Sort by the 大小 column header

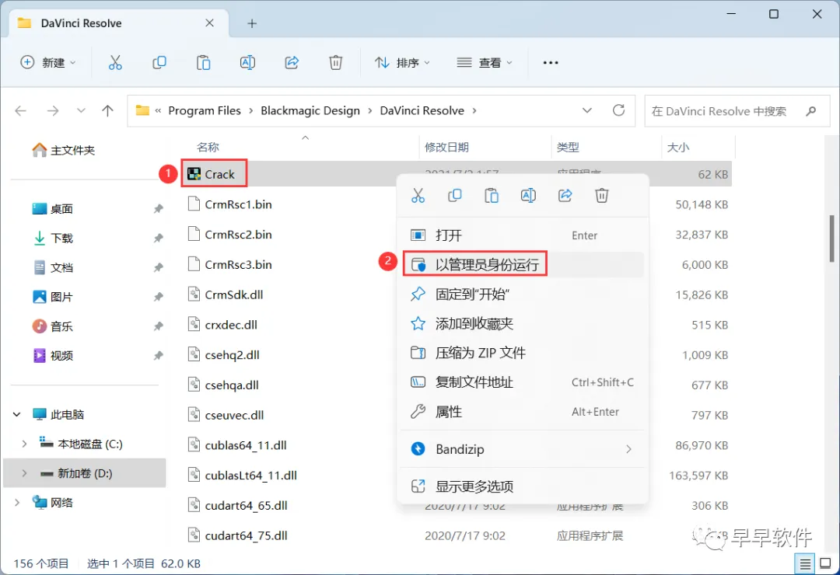[678, 147]
